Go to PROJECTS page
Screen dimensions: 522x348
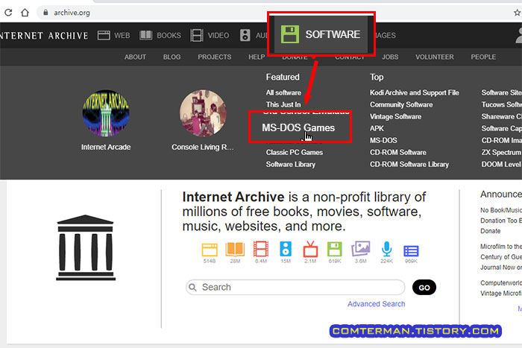215,57
